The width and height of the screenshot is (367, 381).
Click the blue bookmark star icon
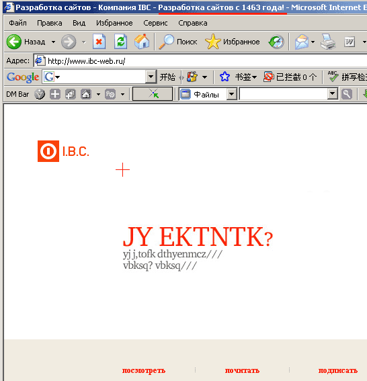click(225, 77)
